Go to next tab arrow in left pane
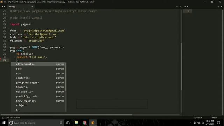 click(5, 6)
